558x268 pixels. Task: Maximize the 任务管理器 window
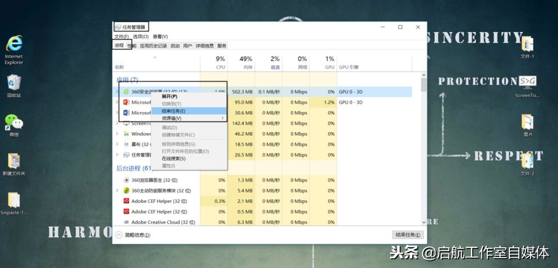[x=400, y=27]
